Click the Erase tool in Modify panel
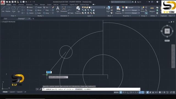 [x=53, y=7]
